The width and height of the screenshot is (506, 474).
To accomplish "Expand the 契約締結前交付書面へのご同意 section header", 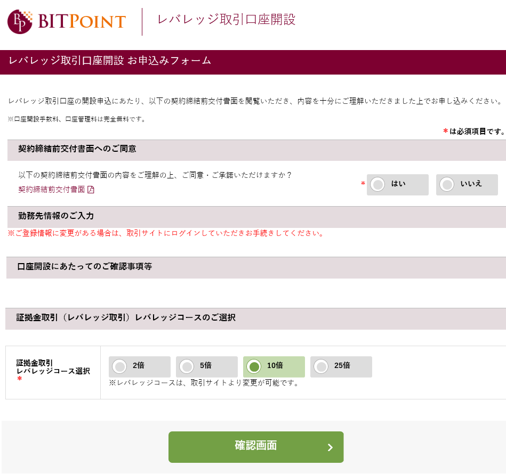I will pyautogui.click(x=77, y=149).
